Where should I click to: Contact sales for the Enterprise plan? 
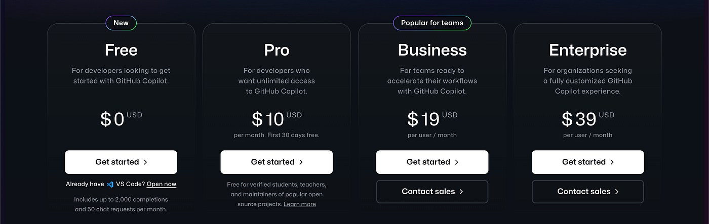coord(587,192)
